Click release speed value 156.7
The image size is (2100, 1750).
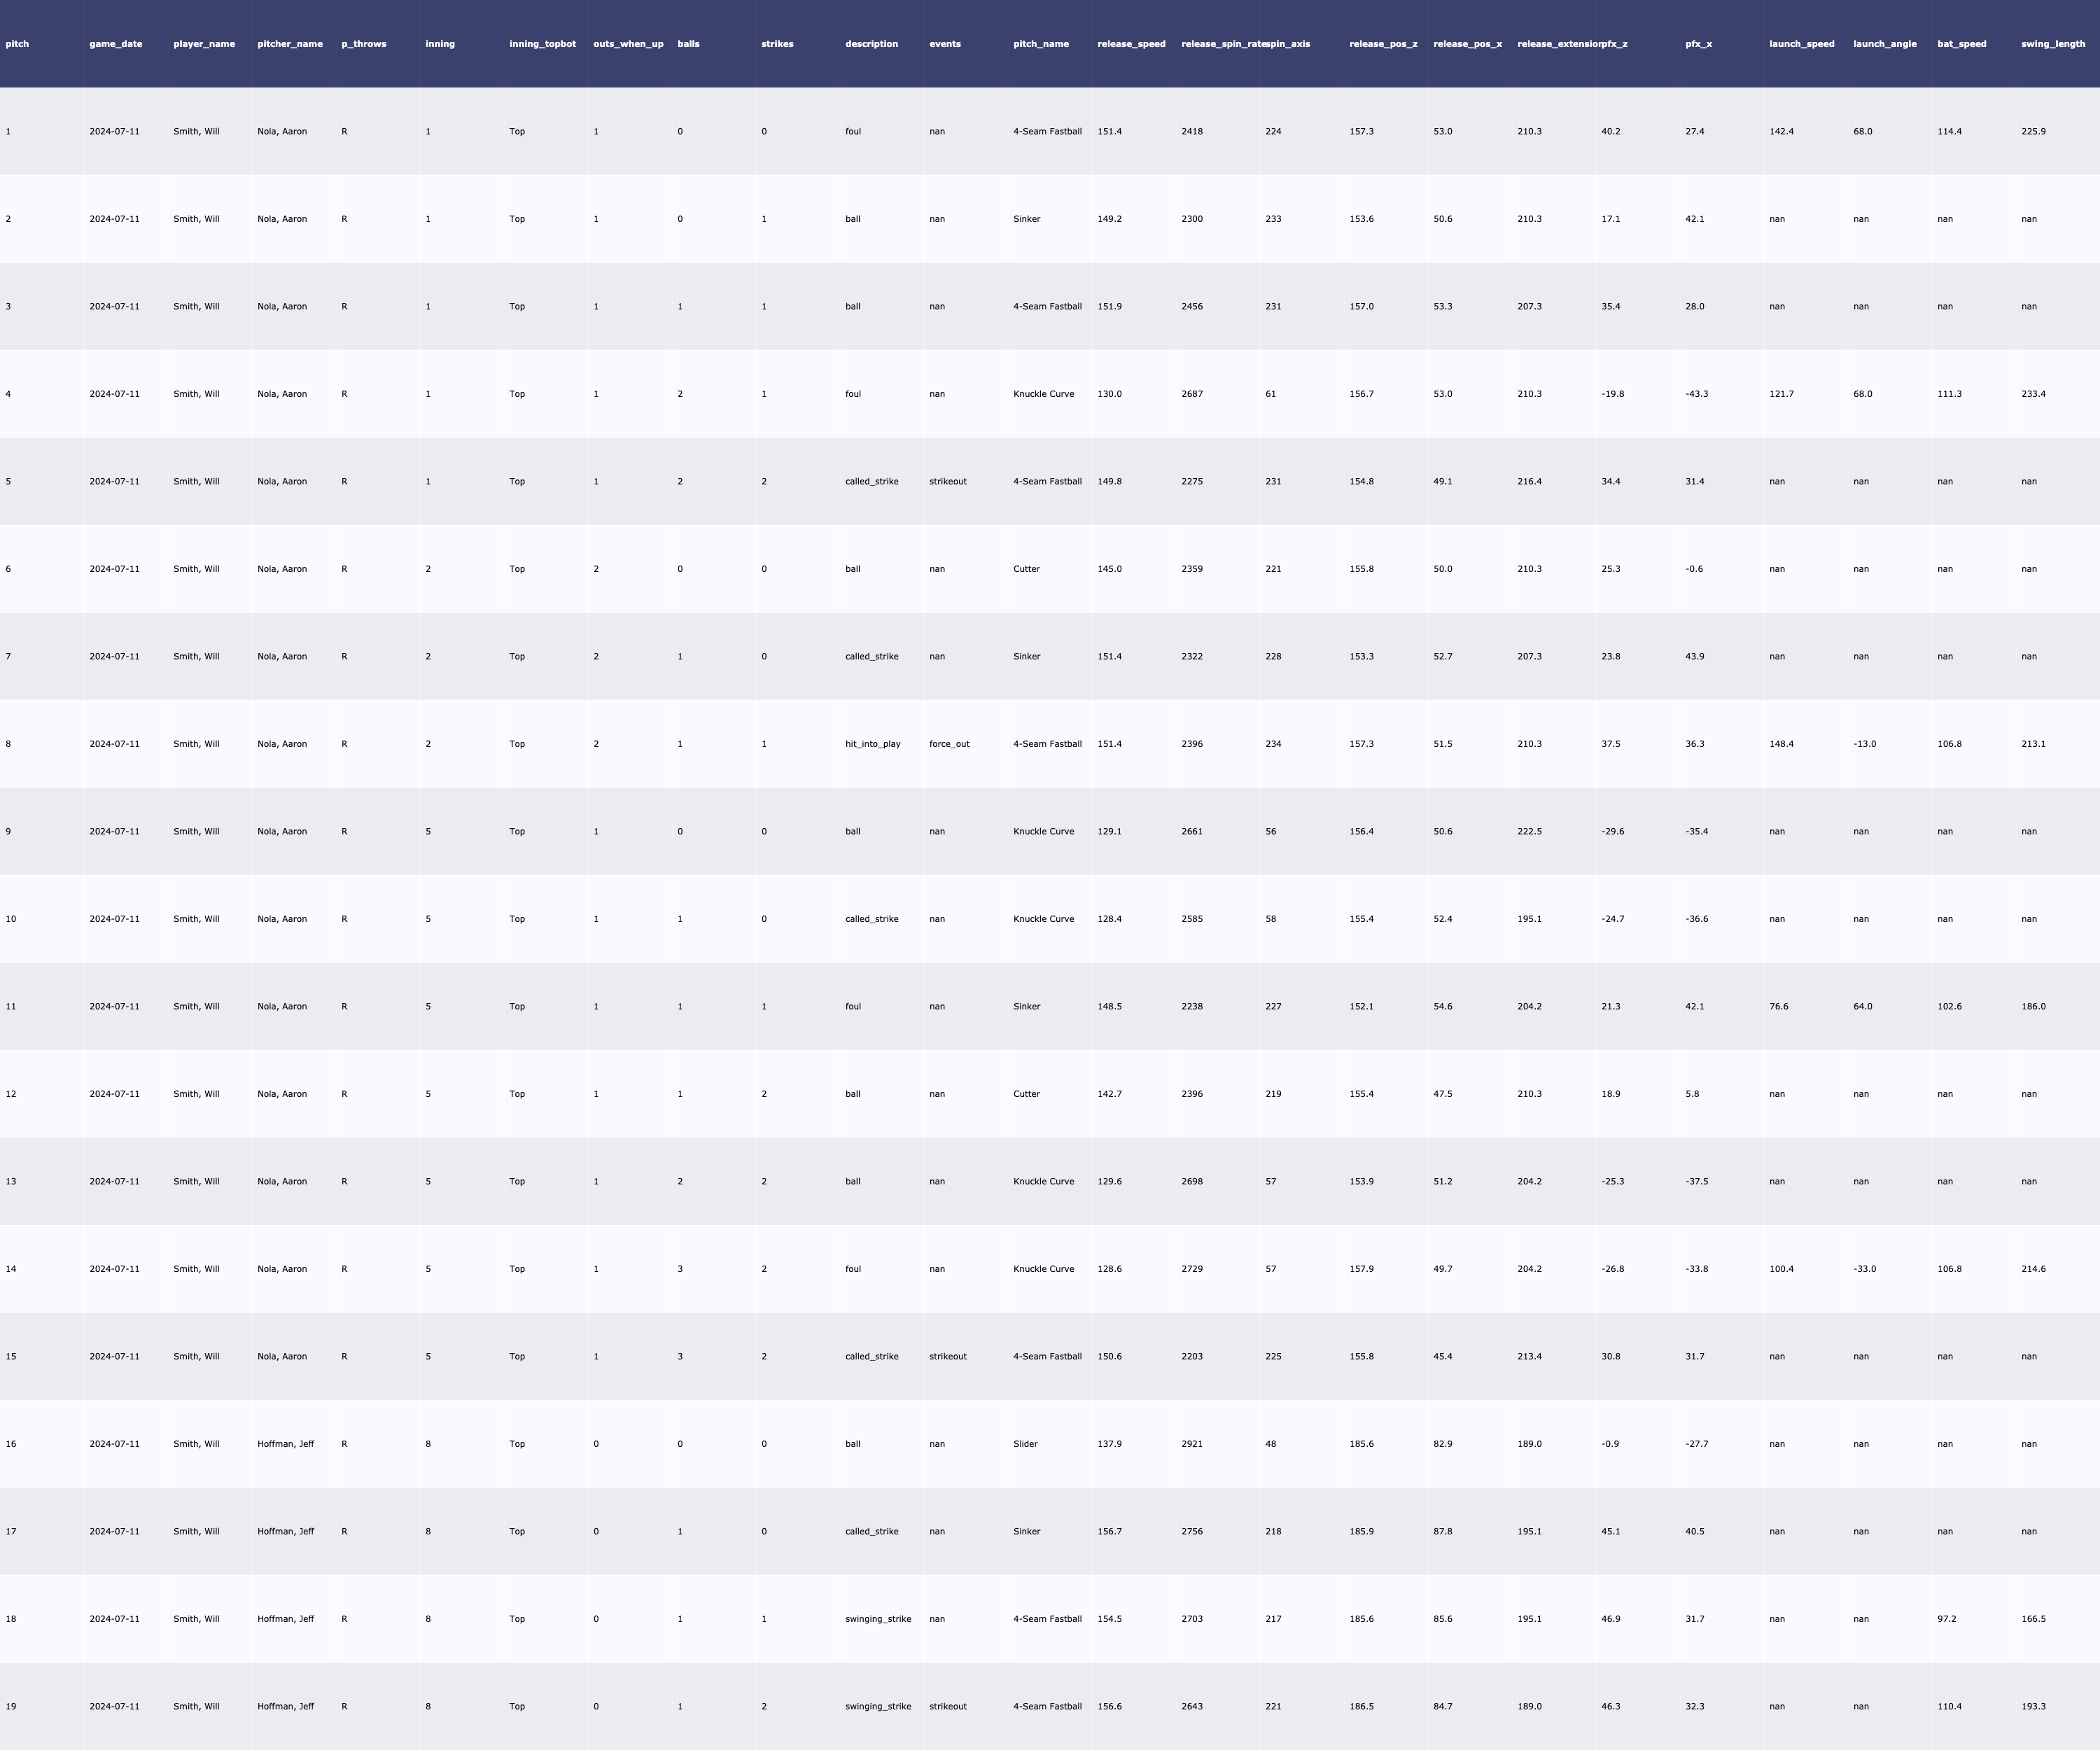pyautogui.click(x=1109, y=1531)
